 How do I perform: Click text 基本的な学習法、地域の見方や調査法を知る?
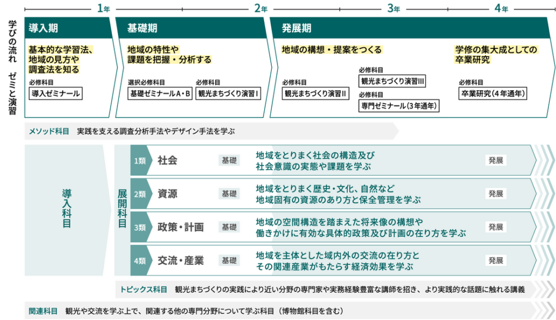coord(61,60)
